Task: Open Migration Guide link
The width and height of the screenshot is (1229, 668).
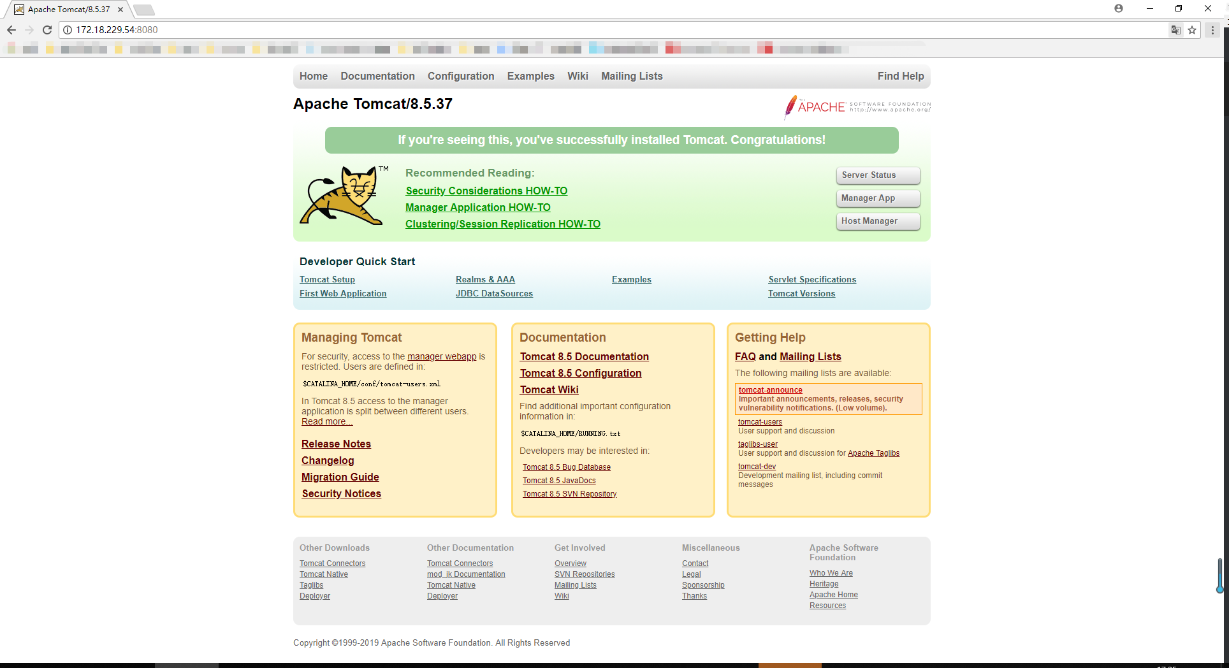Action: click(x=340, y=477)
